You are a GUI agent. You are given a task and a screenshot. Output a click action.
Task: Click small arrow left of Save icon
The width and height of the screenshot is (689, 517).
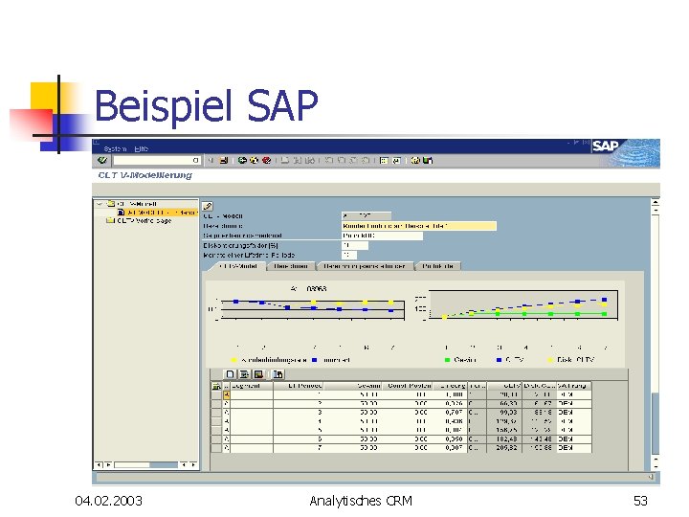pyautogui.click(x=211, y=161)
